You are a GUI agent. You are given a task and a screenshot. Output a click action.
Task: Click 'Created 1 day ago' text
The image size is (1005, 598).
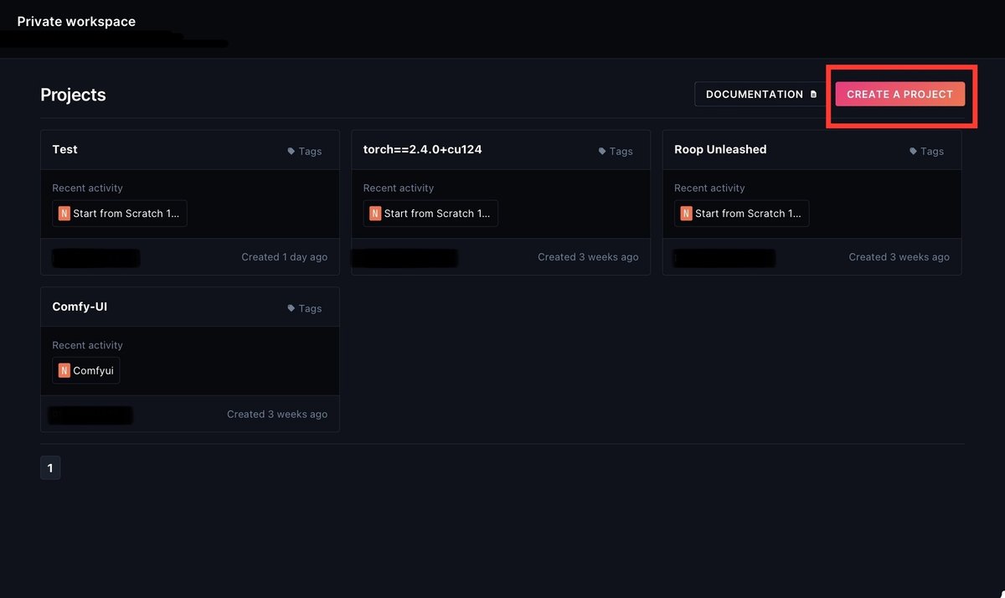pyautogui.click(x=285, y=257)
